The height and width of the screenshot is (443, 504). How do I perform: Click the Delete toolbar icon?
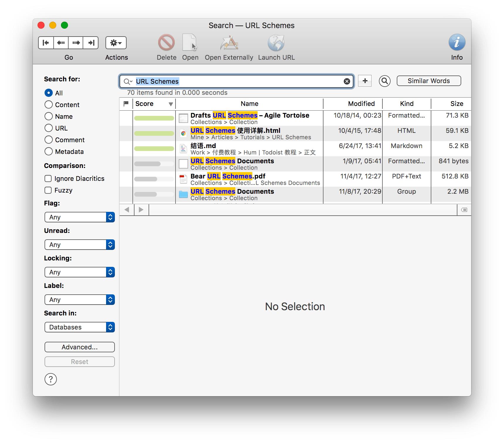pyautogui.click(x=166, y=43)
